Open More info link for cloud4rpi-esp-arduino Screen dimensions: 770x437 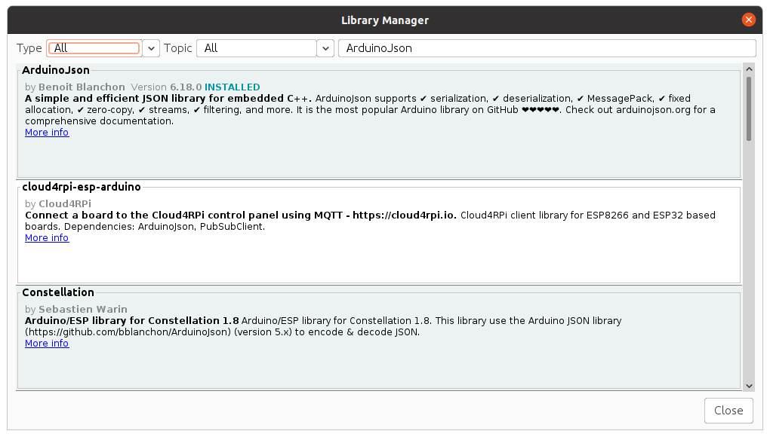[47, 238]
